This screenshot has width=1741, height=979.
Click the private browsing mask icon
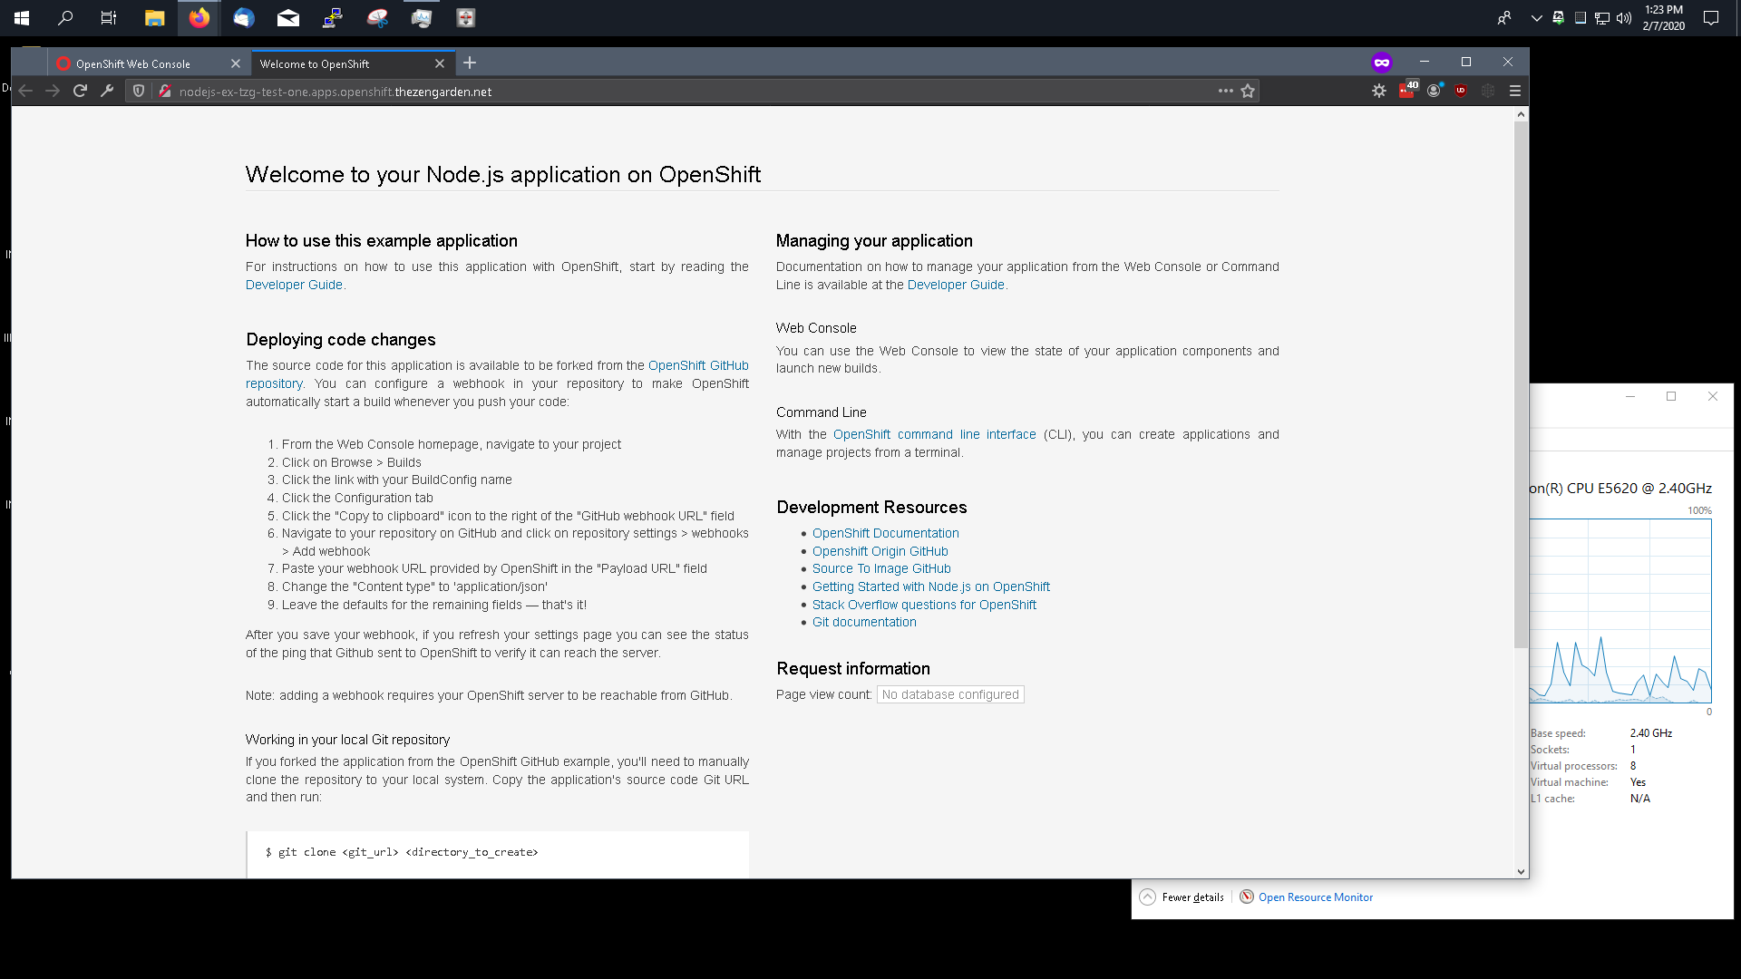click(x=1382, y=63)
